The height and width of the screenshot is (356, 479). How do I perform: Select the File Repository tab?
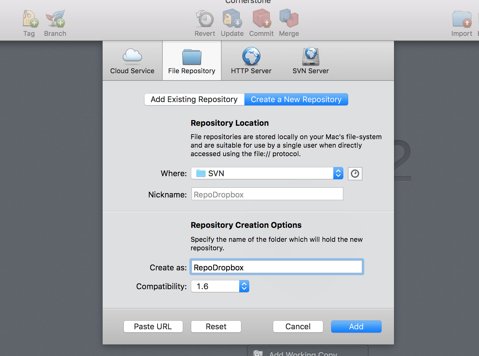click(192, 61)
